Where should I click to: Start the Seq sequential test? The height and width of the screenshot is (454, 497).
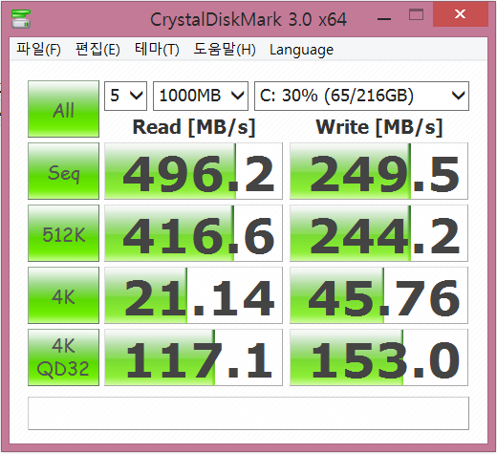63,171
